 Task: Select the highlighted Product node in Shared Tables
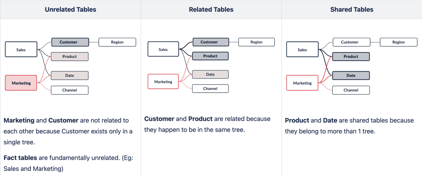click(351, 56)
